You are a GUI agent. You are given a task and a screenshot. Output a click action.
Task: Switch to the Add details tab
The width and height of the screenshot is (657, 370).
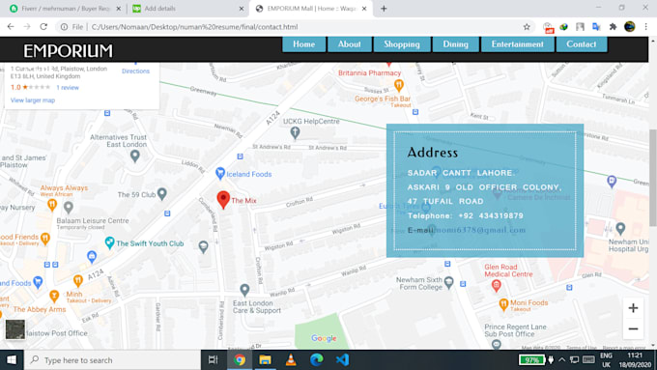(187, 9)
